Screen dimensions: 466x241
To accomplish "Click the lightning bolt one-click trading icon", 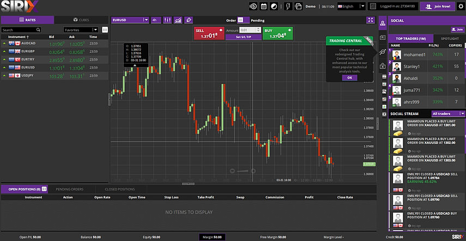I will pyautogui.click(x=288, y=6).
